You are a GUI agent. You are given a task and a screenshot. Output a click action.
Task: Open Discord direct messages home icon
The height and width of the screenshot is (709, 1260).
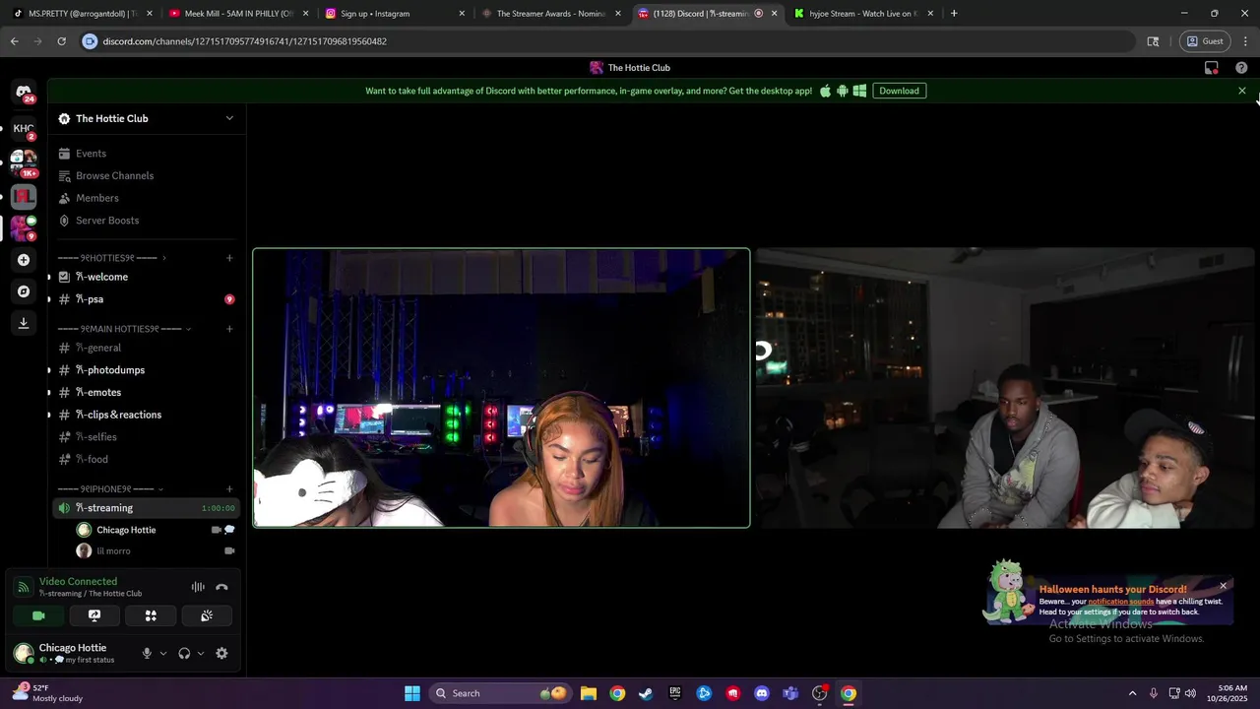point(24,92)
